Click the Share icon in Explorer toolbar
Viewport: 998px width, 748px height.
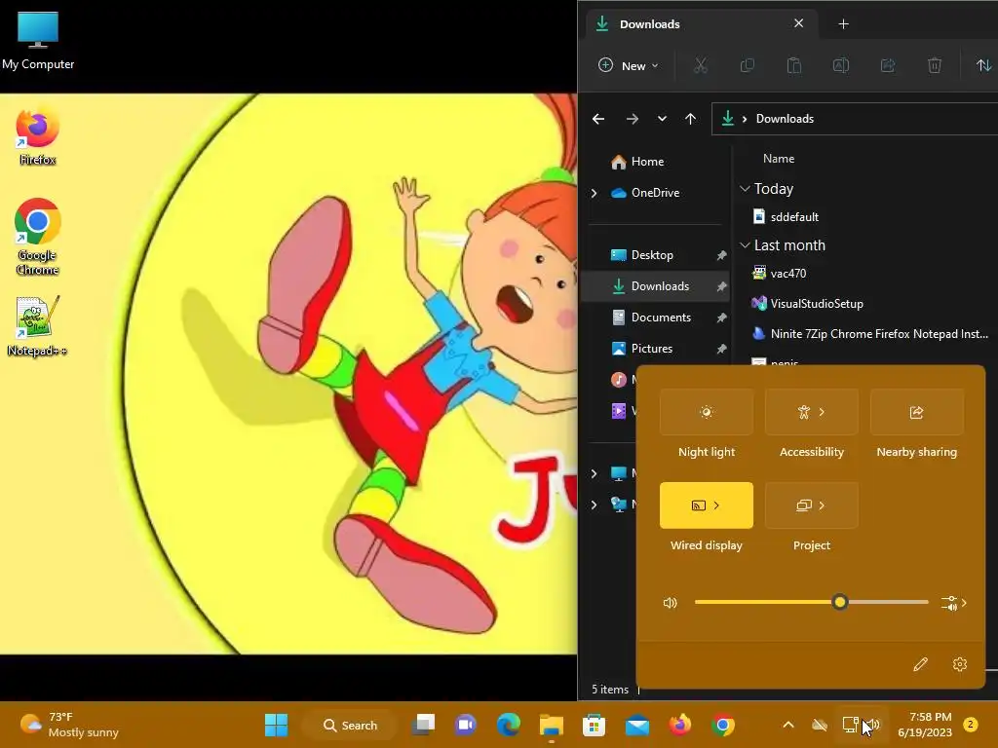[x=887, y=65]
